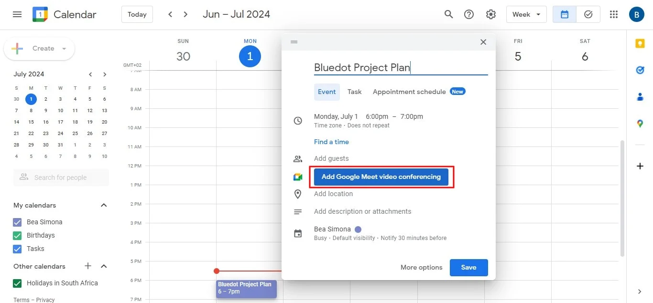Open the Google apps grid

point(613,14)
